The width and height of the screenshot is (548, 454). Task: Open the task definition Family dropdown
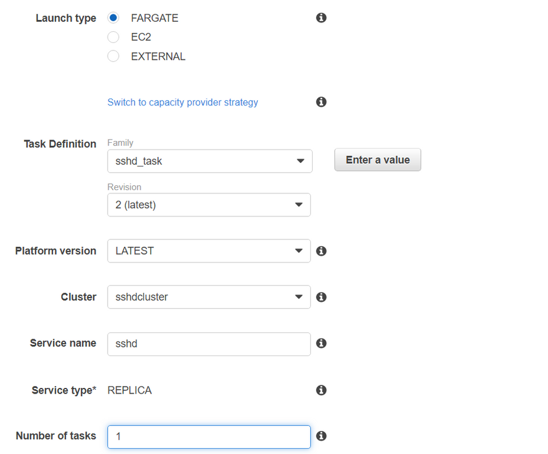point(209,161)
